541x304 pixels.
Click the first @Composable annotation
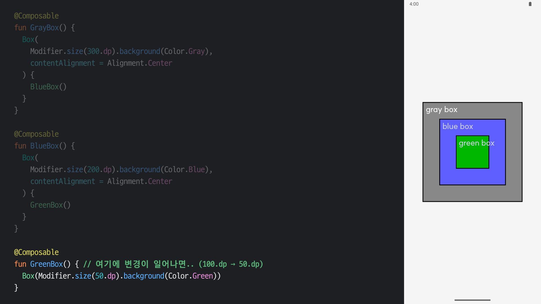point(36,16)
